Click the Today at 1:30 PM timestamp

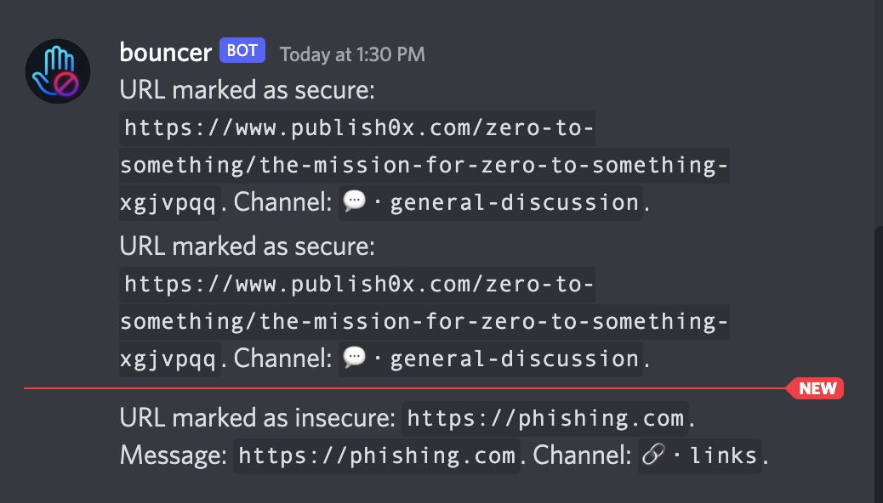point(351,54)
